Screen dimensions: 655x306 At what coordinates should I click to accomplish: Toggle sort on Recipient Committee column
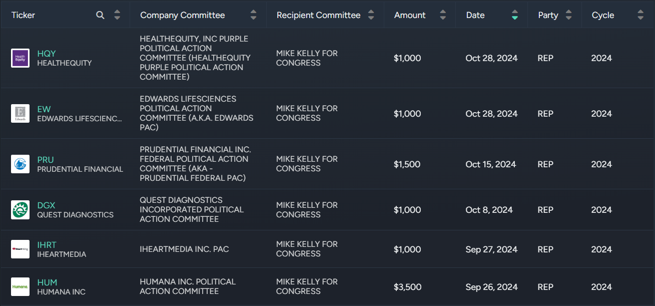(x=371, y=15)
